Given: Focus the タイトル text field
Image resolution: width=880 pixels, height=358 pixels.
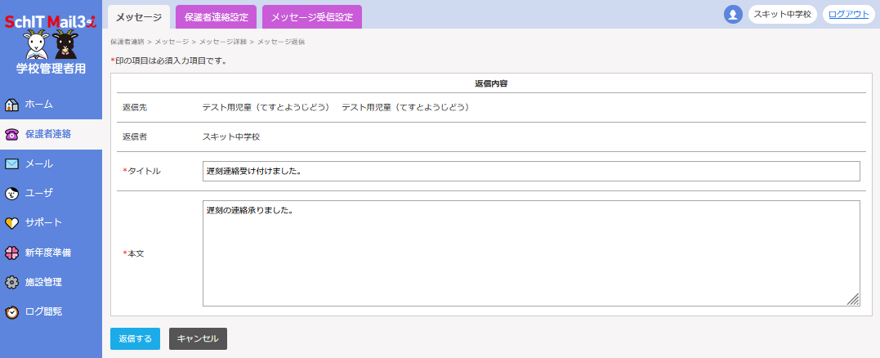Looking at the screenshot, I should pyautogui.click(x=531, y=171).
